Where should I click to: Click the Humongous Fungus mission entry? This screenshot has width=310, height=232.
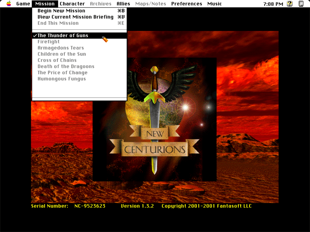coord(62,79)
